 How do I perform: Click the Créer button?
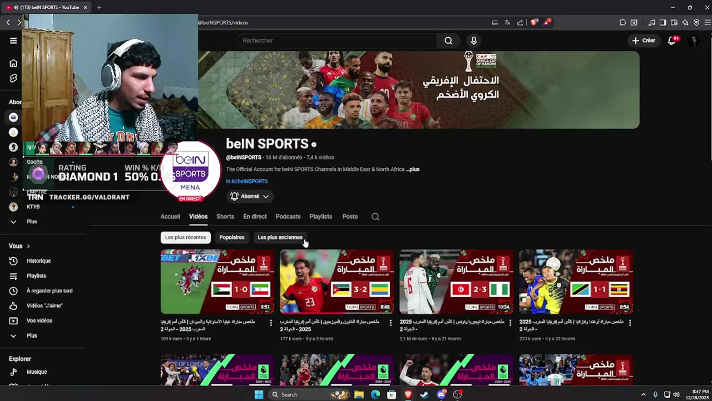click(644, 40)
